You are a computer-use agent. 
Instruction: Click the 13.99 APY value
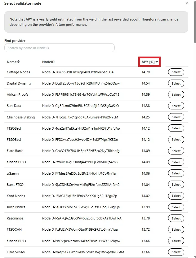pyautogui.click(x=146, y=207)
